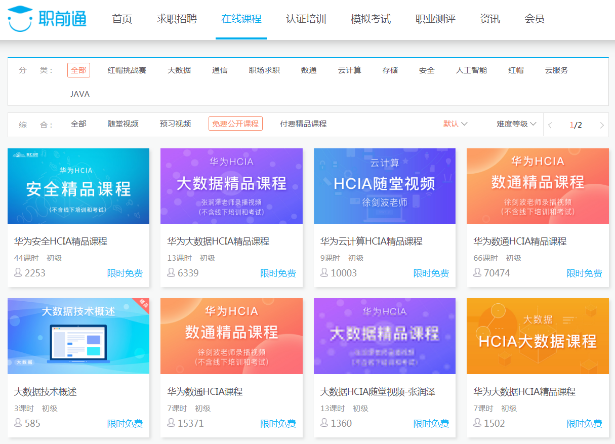Click learner count icon beside 10003
Viewport: 615px width, 444px height.
(324, 273)
